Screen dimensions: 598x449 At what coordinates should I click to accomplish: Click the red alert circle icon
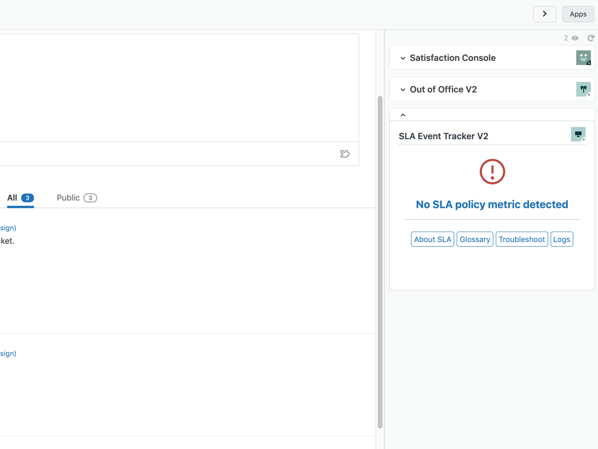click(492, 171)
